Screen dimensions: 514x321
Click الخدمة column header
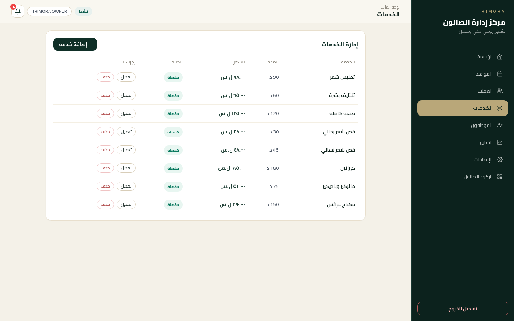pyautogui.click(x=348, y=62)
